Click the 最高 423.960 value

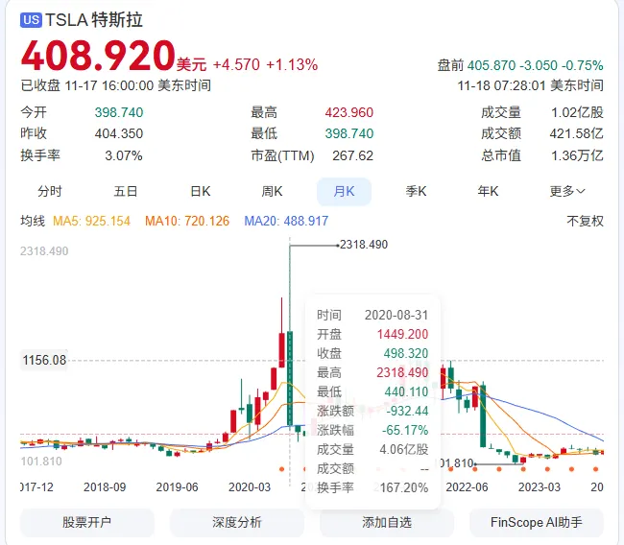(x=349, y=112)
